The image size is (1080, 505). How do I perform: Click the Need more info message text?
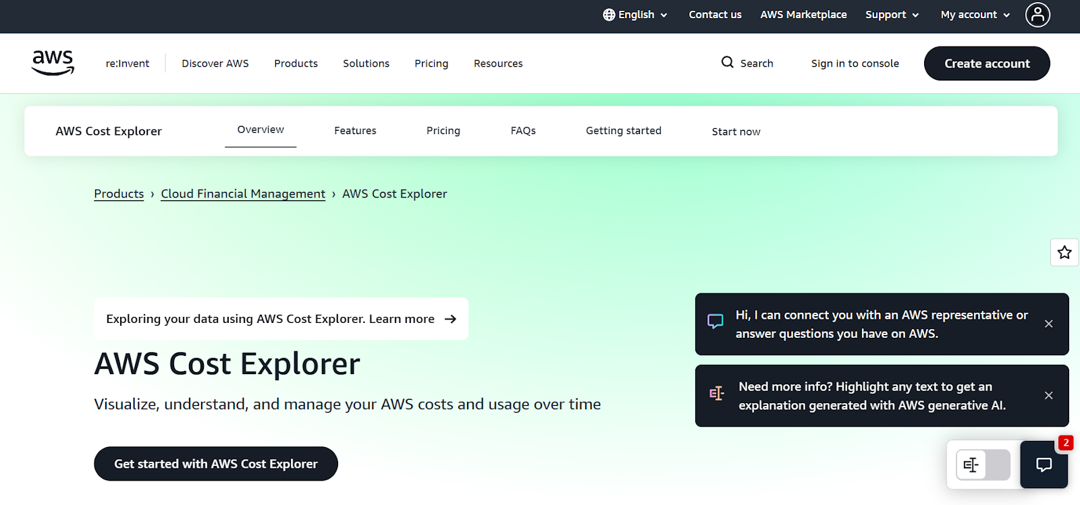point(872,396)
